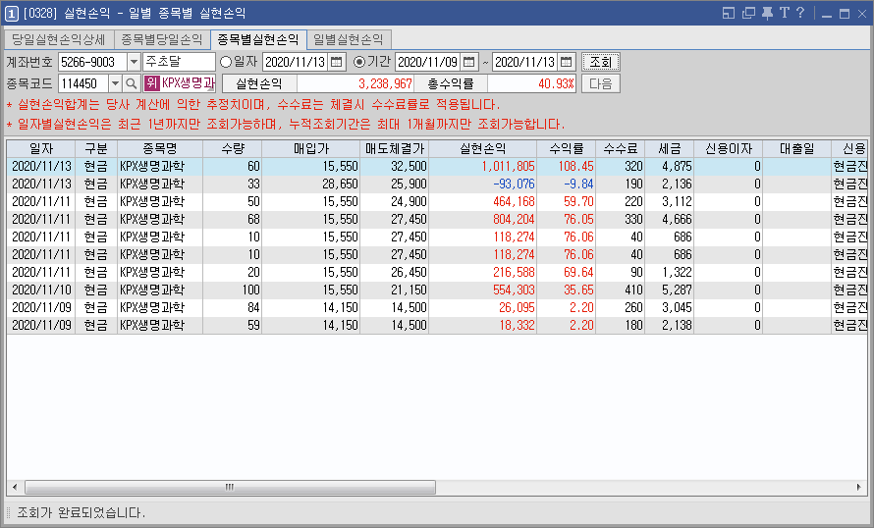This screenshot has width=874, height=528.
Task: Switch to 일별실현손익 tab
Action: (x=349, y=39)
